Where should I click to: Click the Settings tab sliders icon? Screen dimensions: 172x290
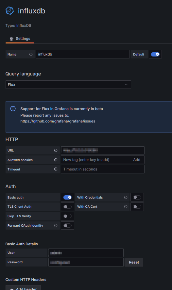click(x=11, y=39)
